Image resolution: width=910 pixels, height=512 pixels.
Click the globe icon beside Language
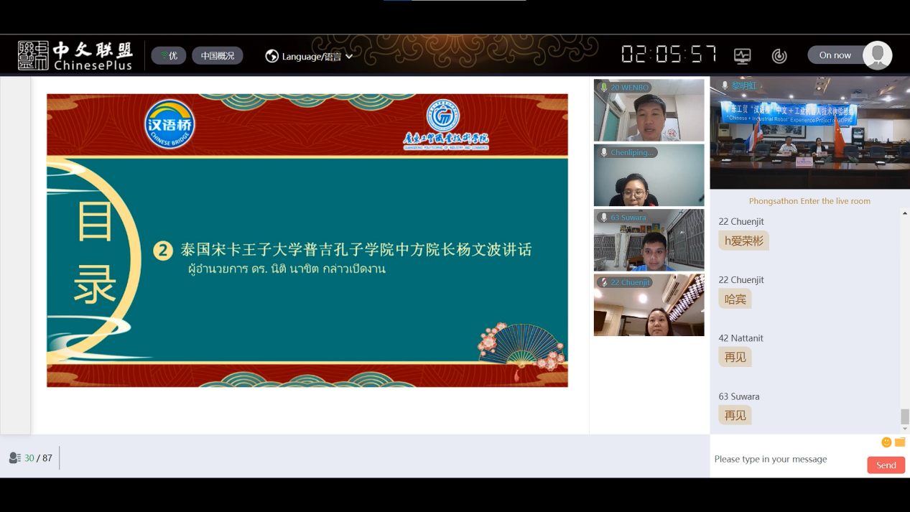[271, 56]
